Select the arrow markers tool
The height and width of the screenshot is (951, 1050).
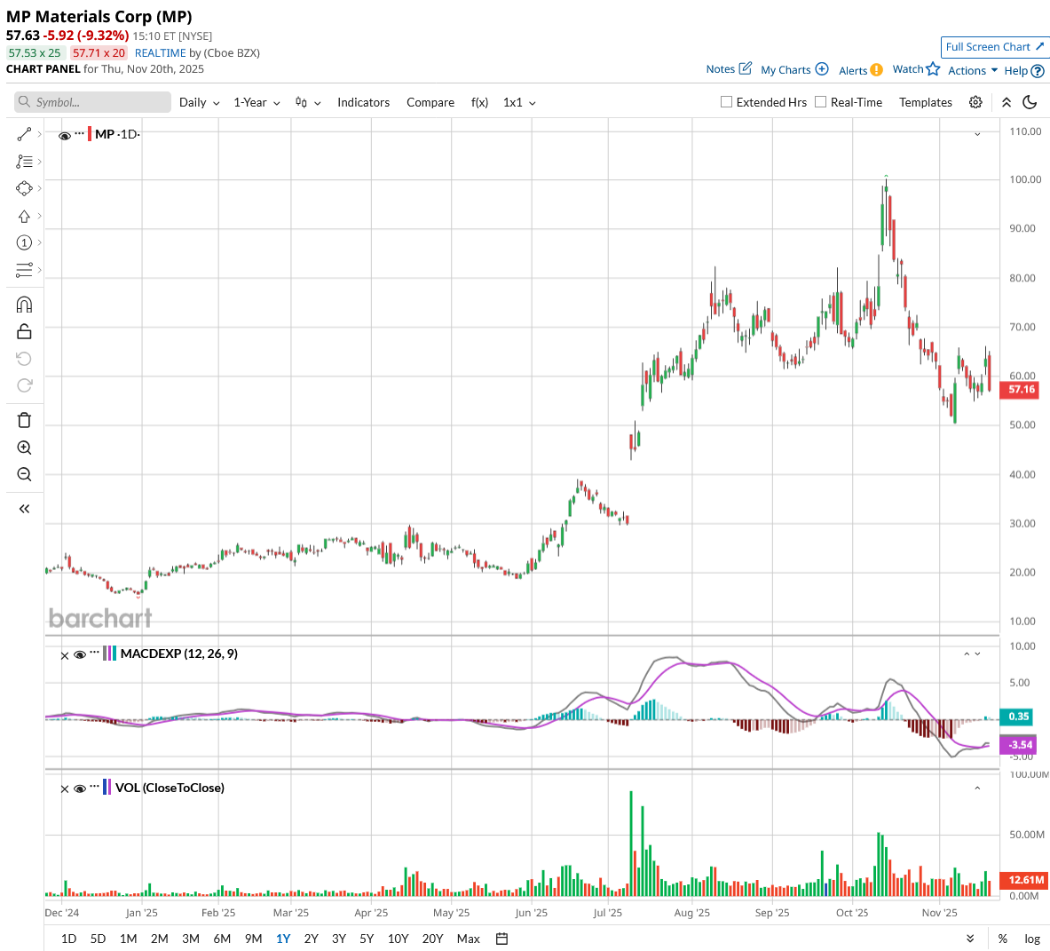click(24, 217)
